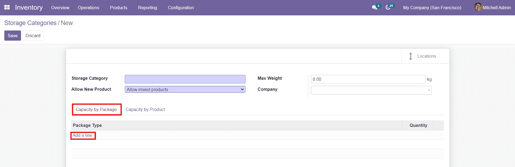Click the Inventory app title
The height and width of the screenshot is (167, 515).
point(29,7)
